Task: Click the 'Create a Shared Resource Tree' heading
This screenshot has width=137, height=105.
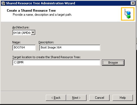Action: pyautogui.click(x=31, y=11)
